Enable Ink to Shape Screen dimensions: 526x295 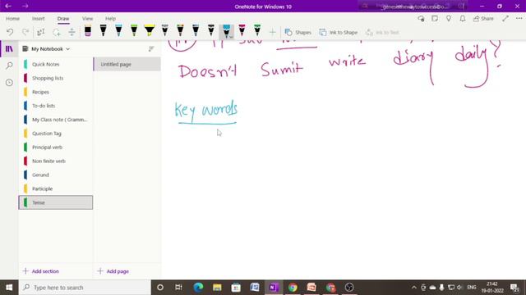pos(338,32)
